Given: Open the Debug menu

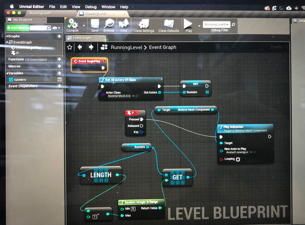Looking at the screenshot, I should coord(91,7).
